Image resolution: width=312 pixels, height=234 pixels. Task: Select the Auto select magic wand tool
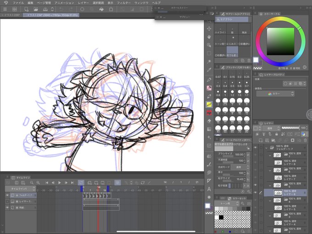coord(209,61)
